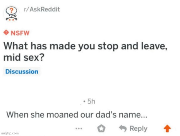Screen dimensions: 180x136
Task: Visit the r/AskReddit subreddit link
Action: tap(42, 9)
